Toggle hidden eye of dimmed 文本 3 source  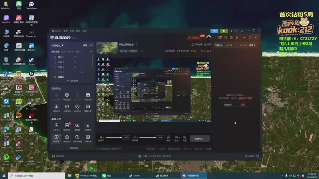82,72
